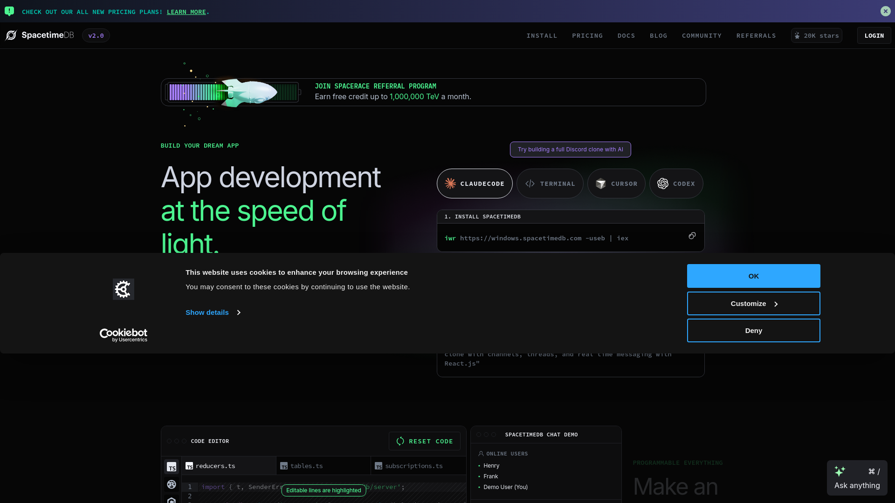This screenshot has width=895, height=503.
Task: Click line 1 import statement in editor
Action: pos(303,487)
